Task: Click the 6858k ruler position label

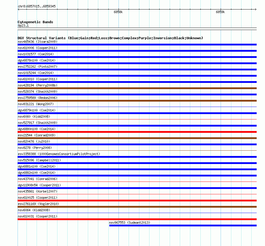Action: coord(118,12)
